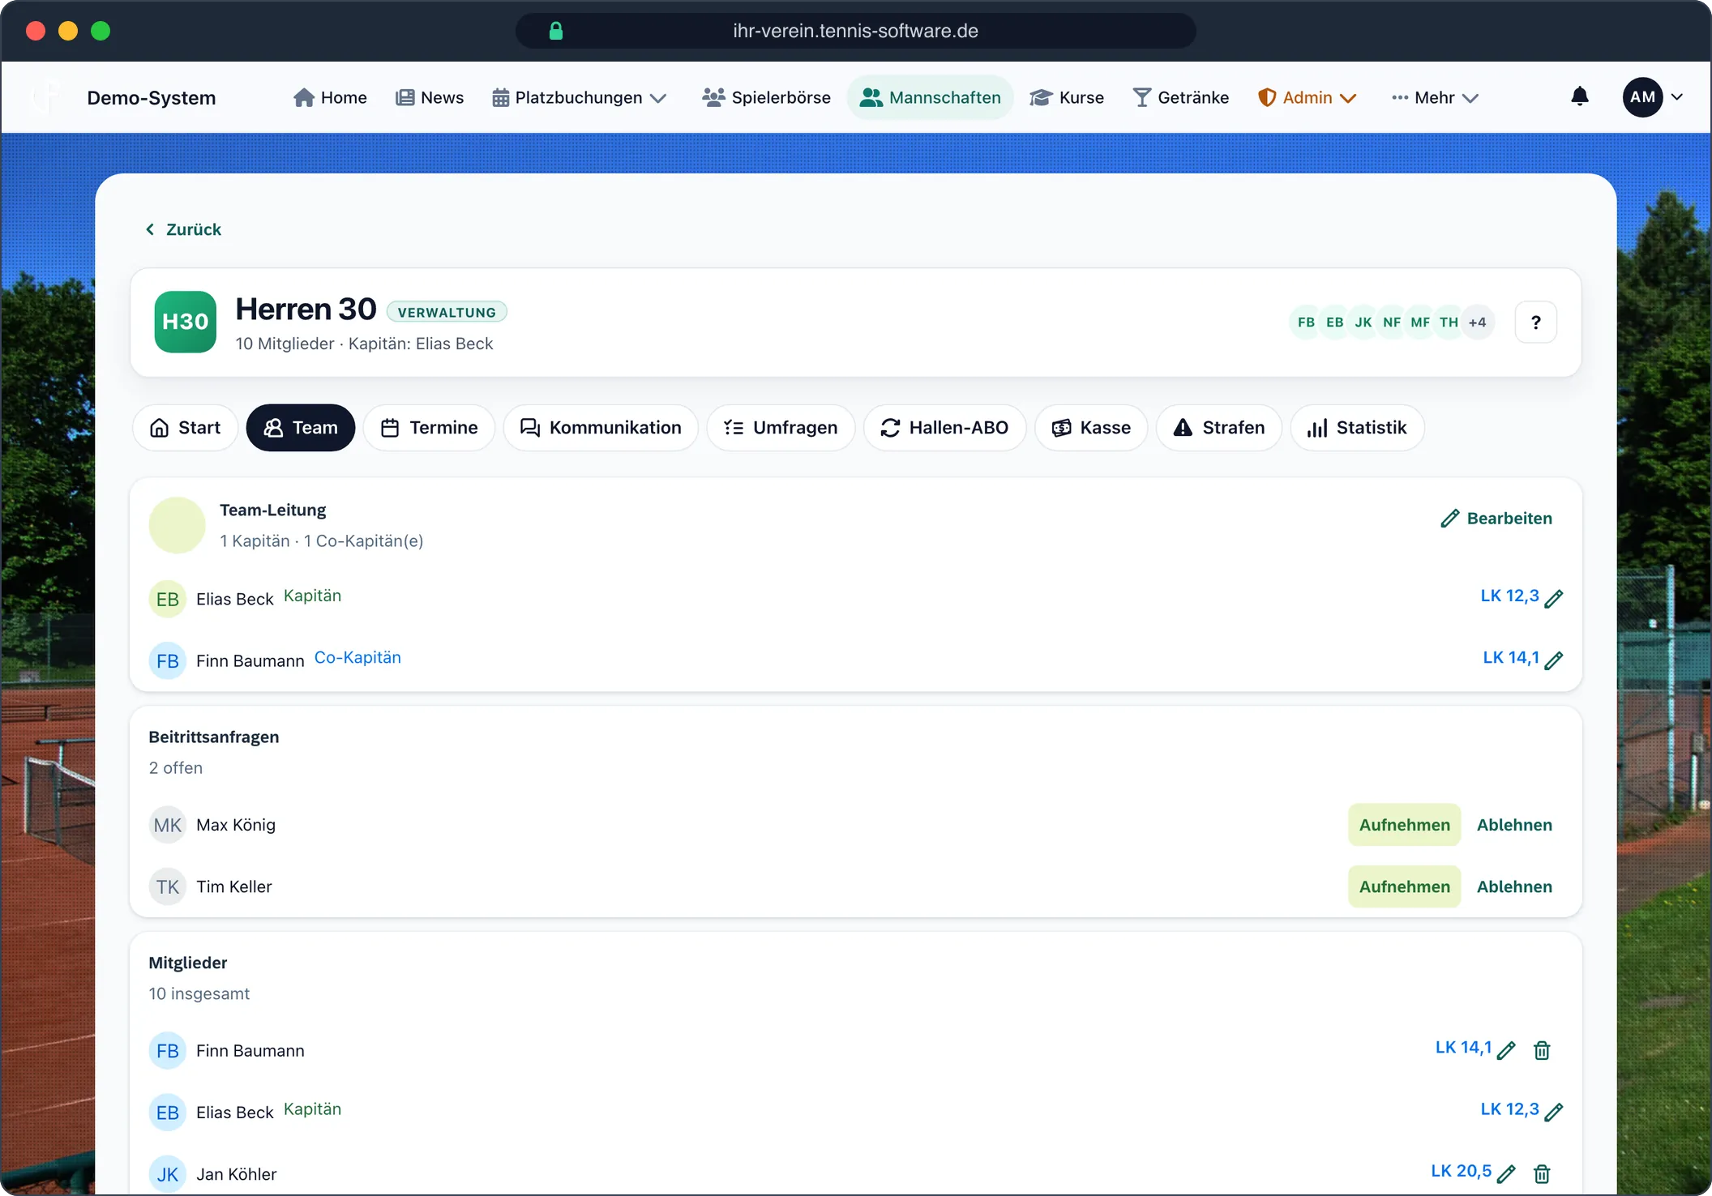Open the Kommunikation tab

[x=601, y=428]
